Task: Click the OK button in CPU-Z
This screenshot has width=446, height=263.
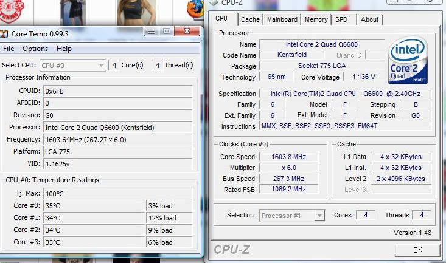Action: (417, 250)
